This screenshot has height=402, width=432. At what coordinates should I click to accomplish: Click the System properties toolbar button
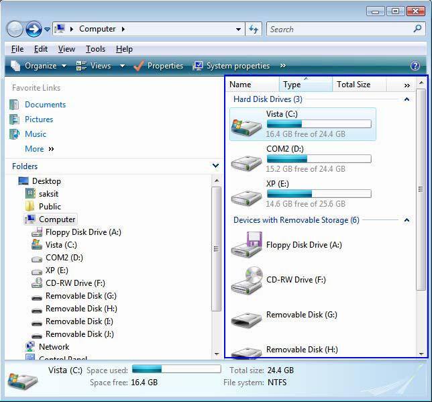click(231, 66)
